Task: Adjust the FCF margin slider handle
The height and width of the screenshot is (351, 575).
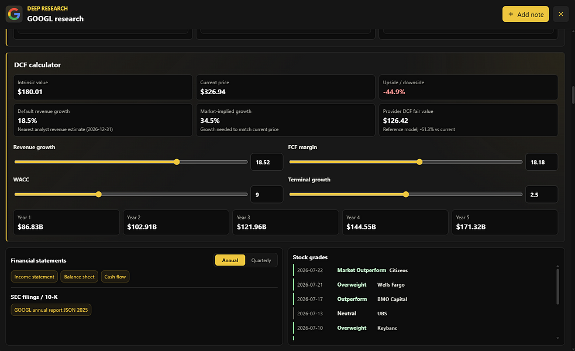Action: pyautogui.click(x=419, y=161)
